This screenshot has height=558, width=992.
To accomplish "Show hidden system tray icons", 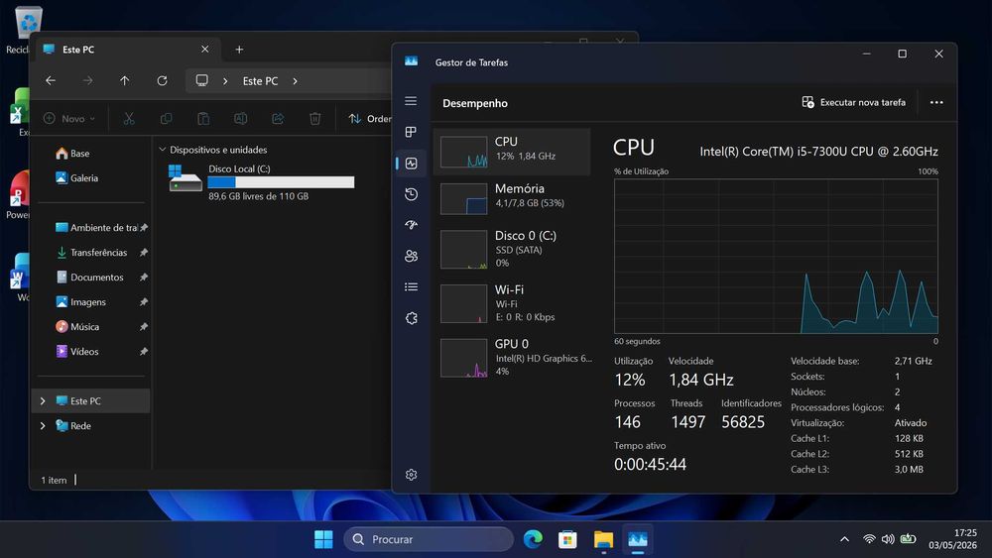I will [844, 539].
